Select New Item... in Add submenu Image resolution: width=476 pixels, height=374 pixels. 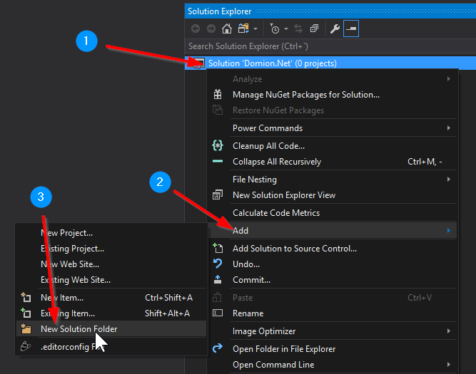[111, 298]
